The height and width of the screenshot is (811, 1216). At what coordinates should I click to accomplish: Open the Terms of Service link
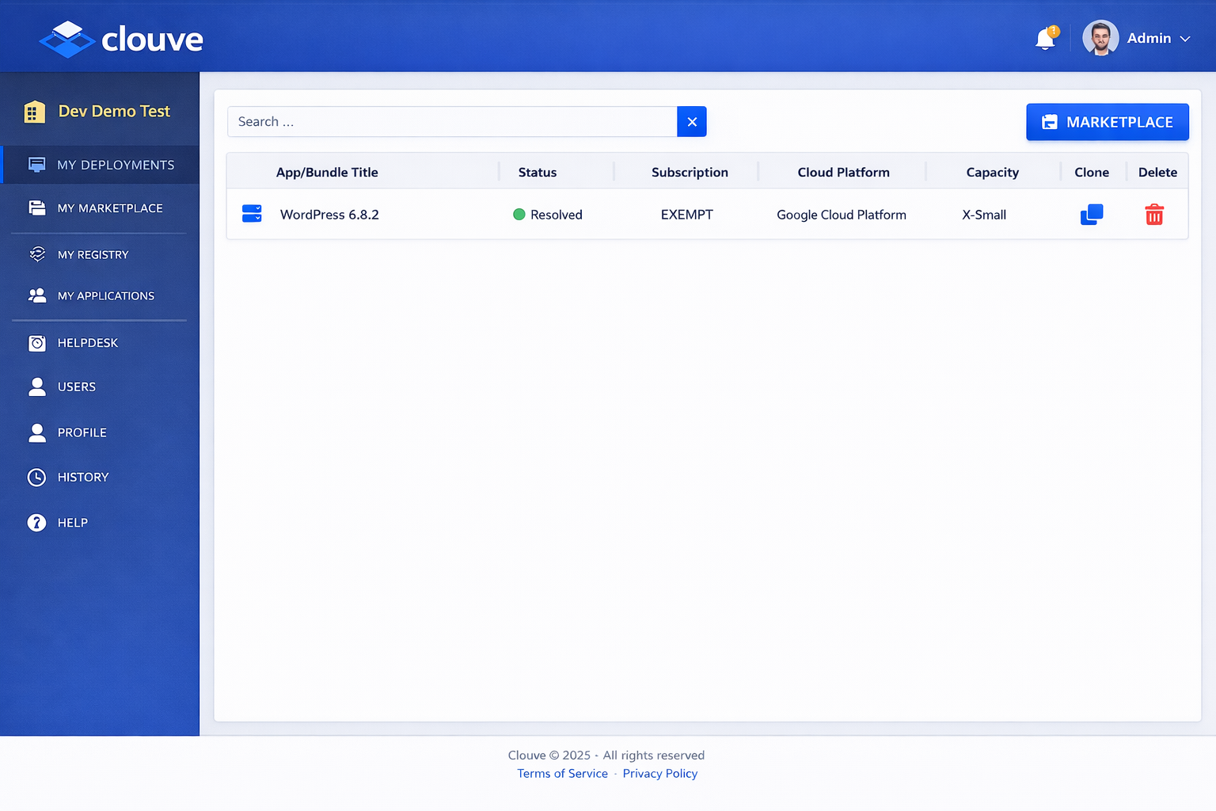562,773
